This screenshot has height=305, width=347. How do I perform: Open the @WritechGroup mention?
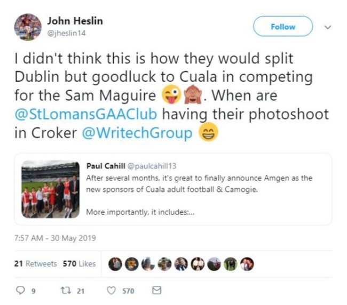[137, 133]
